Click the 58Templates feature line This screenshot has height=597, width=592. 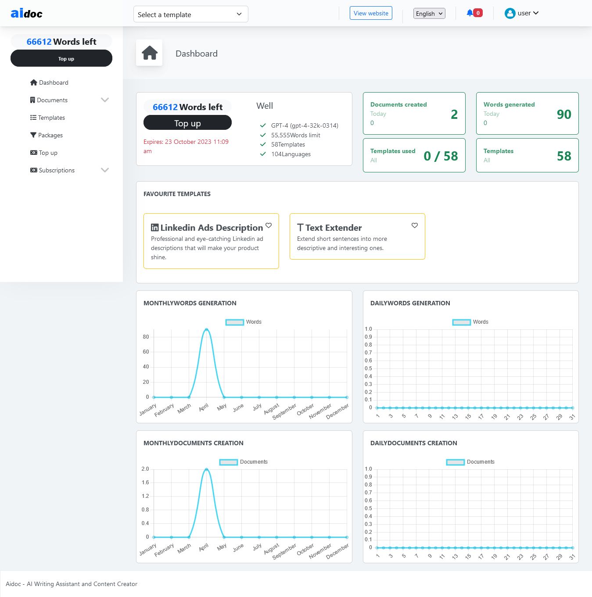[x=288, y=144]
